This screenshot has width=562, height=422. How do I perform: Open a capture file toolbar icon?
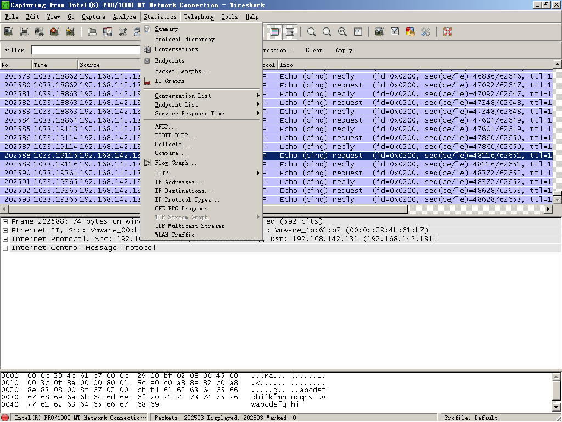[92, 32]
